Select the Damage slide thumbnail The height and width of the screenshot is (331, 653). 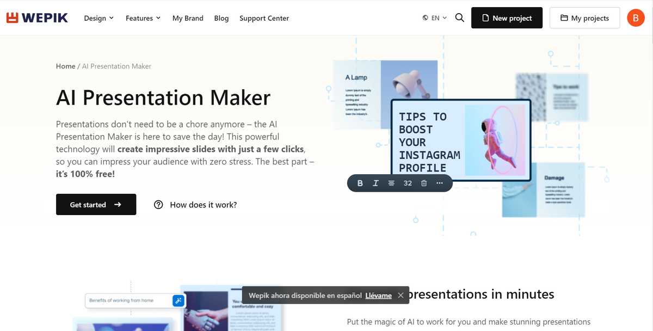(x=543, y=190)
